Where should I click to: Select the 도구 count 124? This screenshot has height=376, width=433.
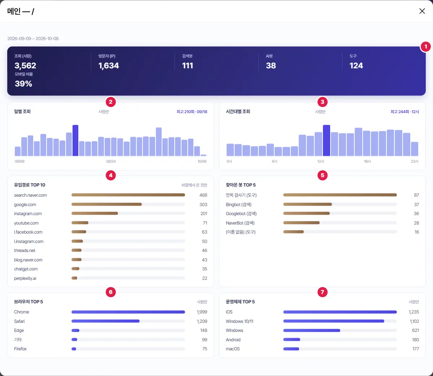pyautogui.click(x=356, y=65)
